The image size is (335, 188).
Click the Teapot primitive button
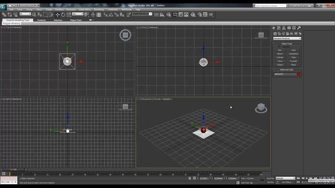point(280,65)
